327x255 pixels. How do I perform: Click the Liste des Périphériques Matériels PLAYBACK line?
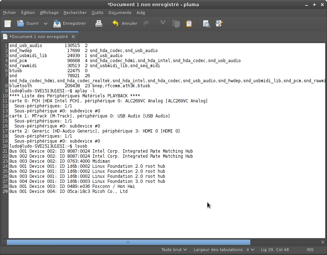(75, 96)
